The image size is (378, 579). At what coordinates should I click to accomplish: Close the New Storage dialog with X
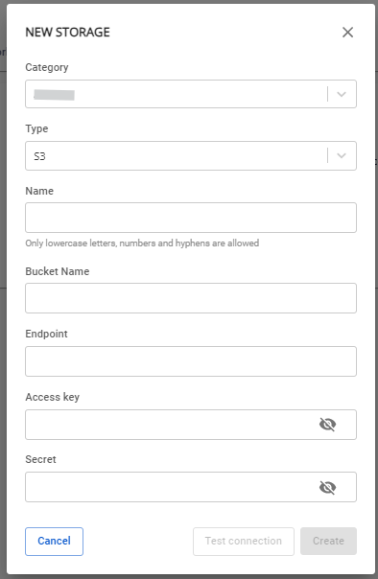click(347, 33)
